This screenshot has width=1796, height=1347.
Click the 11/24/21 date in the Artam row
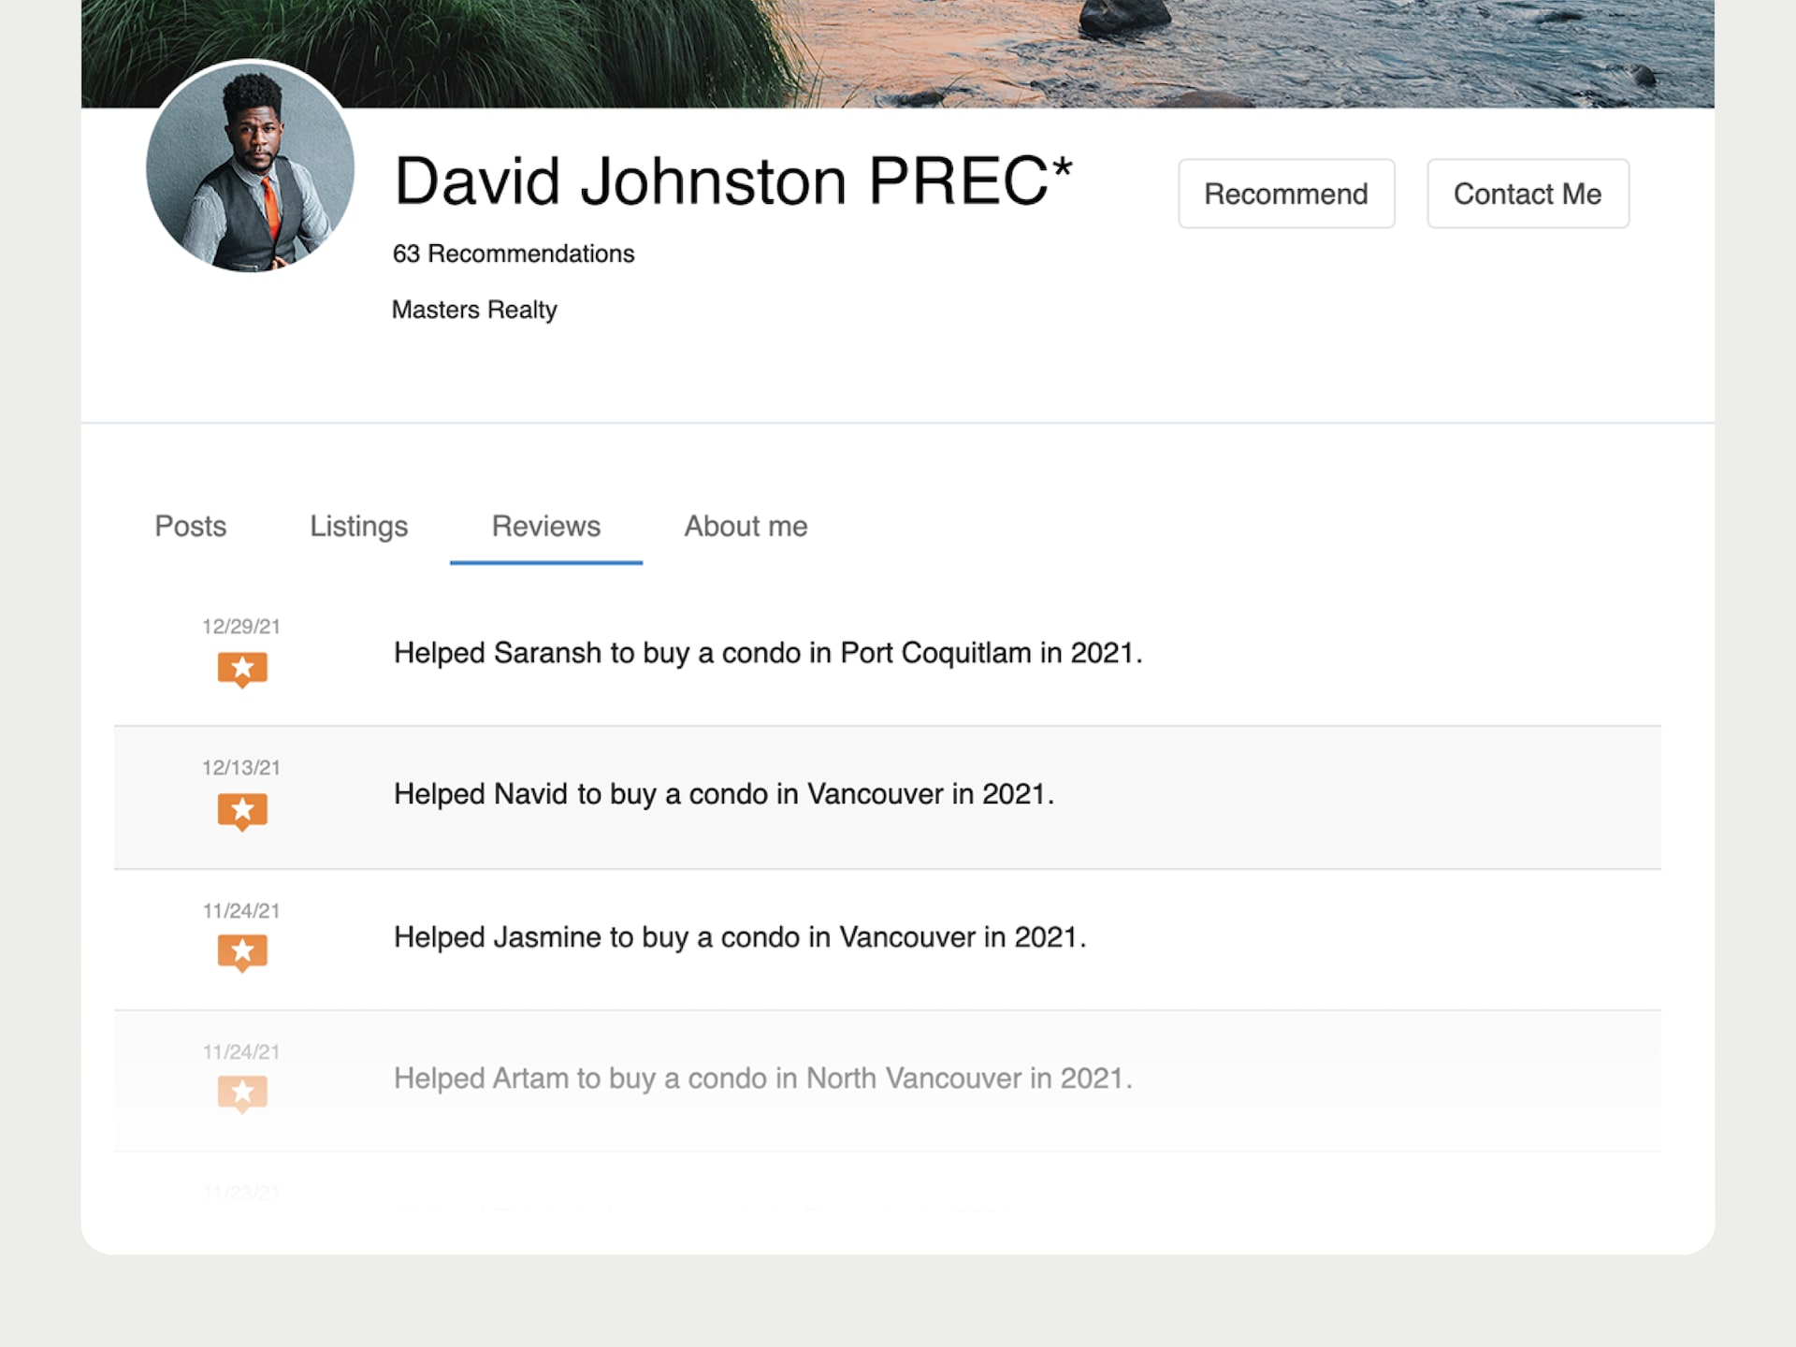click(x=241, y=1052)
